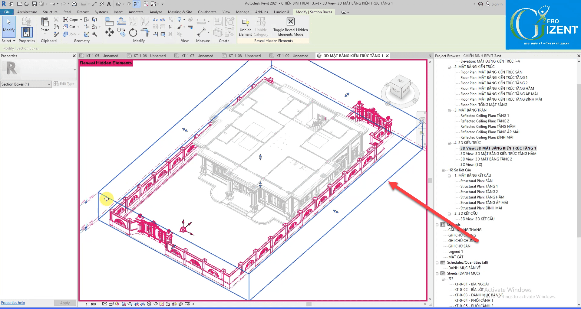
Task: Open Visual Style icon on view control bar
Action: pyautogui.click(x=111, y=304)
